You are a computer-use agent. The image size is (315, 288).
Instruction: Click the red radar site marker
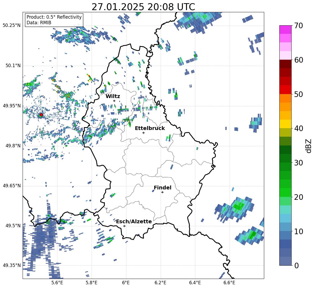pos(41,115)
